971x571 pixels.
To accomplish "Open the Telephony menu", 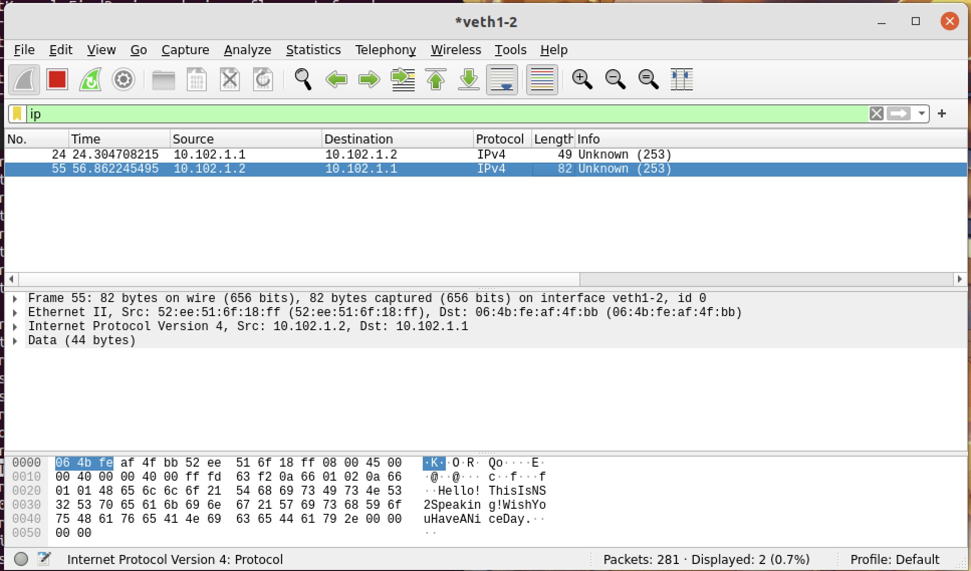I will click(x=386, y=50).
